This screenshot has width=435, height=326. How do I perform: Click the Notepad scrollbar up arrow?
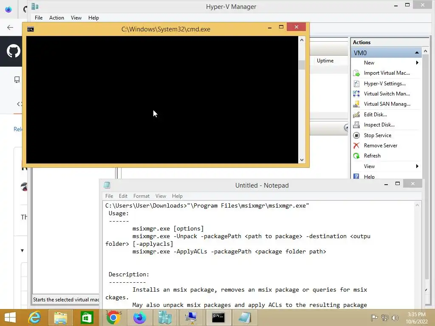click(417, 205)
